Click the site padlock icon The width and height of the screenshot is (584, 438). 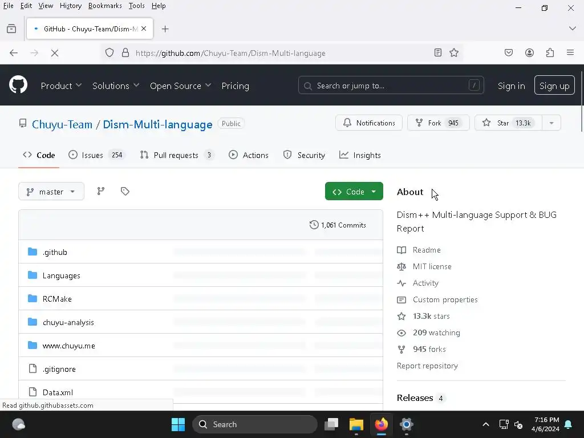125,53
